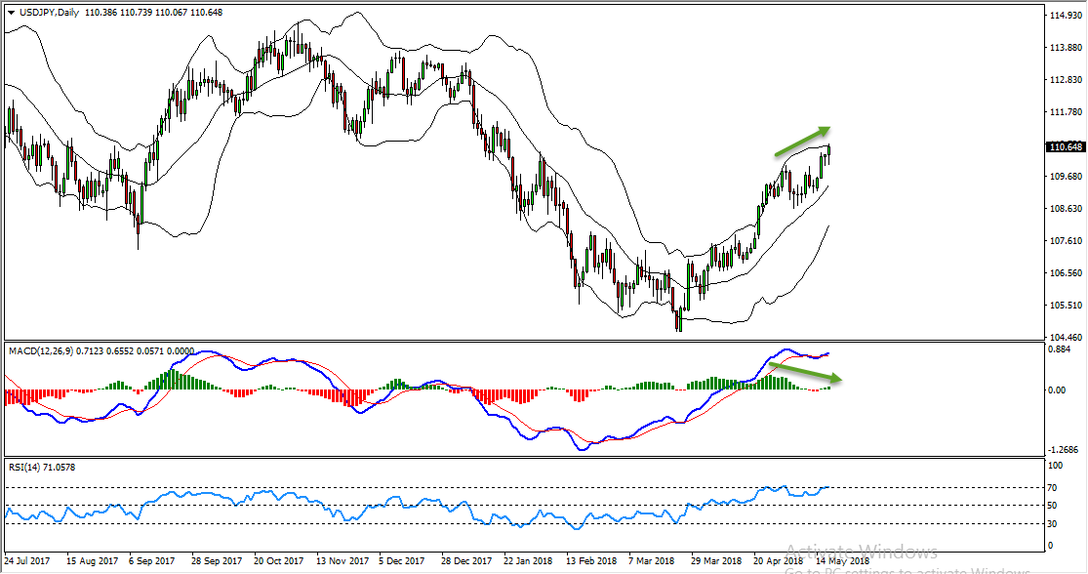Click the 15 Aug 2017 date label

93,560
